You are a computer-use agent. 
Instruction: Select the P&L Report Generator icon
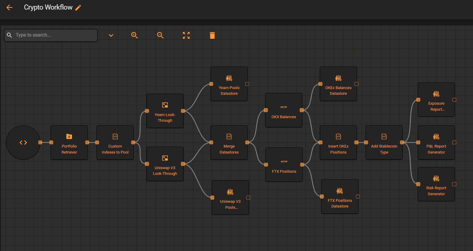pyautogui.click(x=436, y=137)
